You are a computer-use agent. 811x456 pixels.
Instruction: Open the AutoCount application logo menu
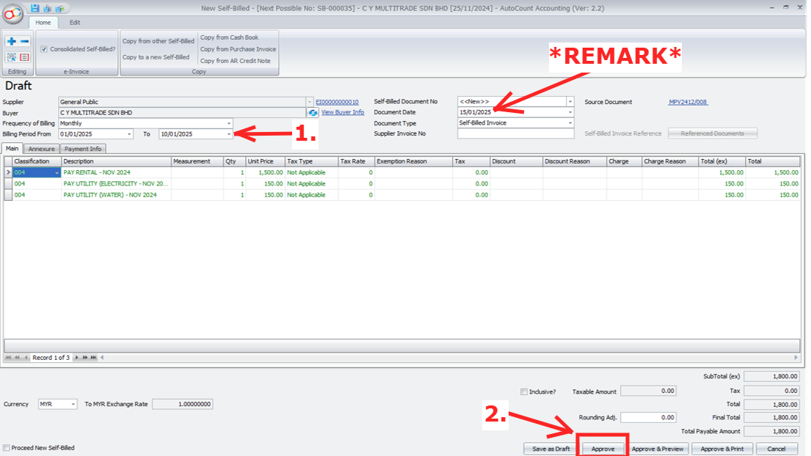click(x=13, y=13)
